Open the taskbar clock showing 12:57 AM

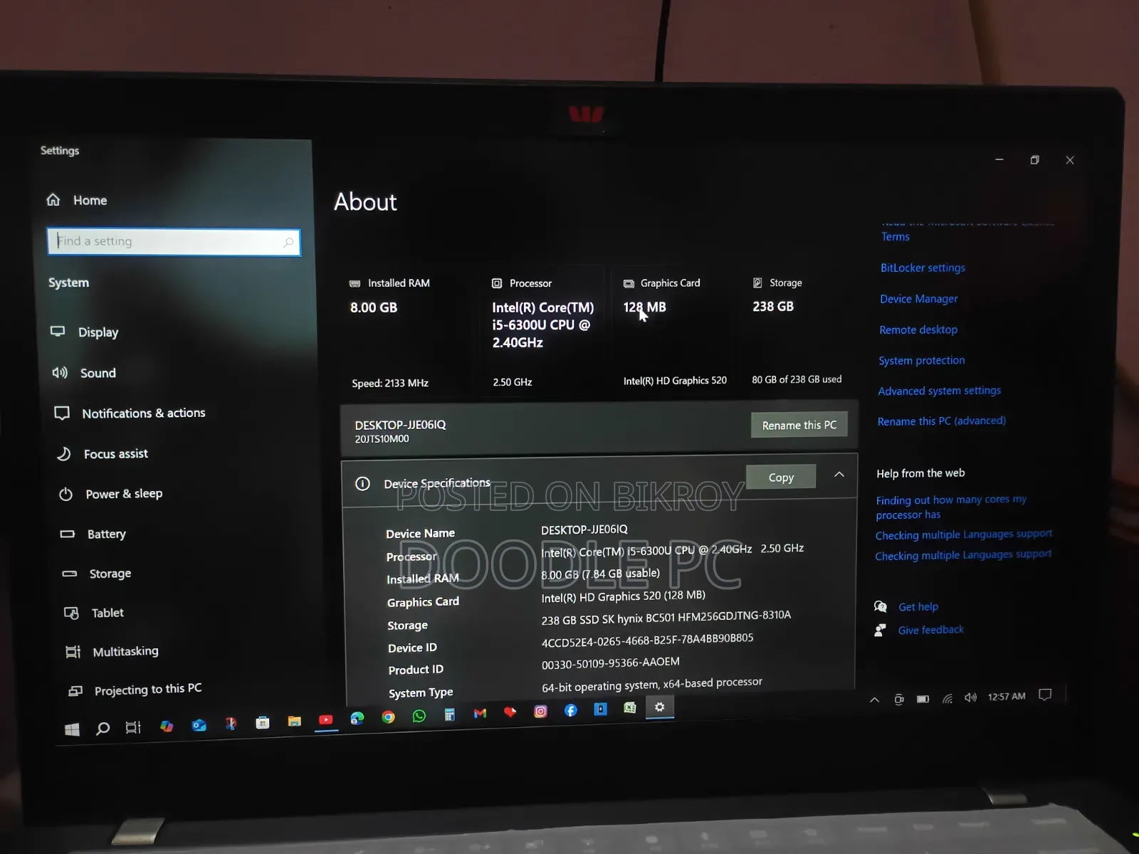pos(1007,696)
